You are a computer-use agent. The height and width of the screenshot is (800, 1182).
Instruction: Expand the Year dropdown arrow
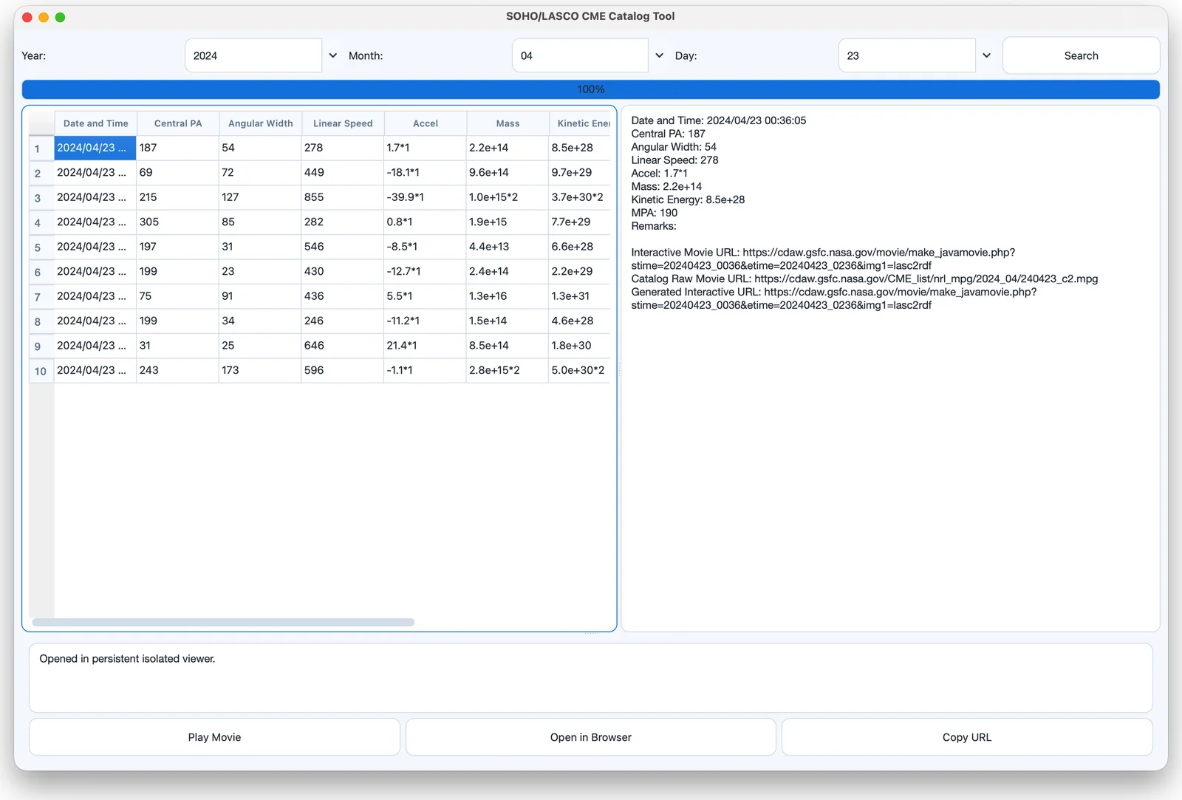pos(332,55)
